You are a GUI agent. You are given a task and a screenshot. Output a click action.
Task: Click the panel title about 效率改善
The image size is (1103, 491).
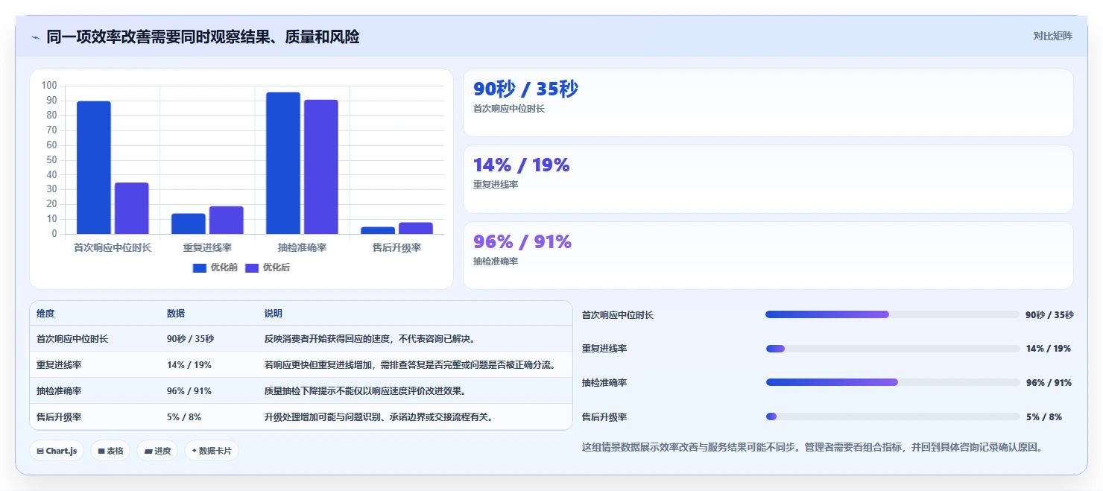(203, 37)
